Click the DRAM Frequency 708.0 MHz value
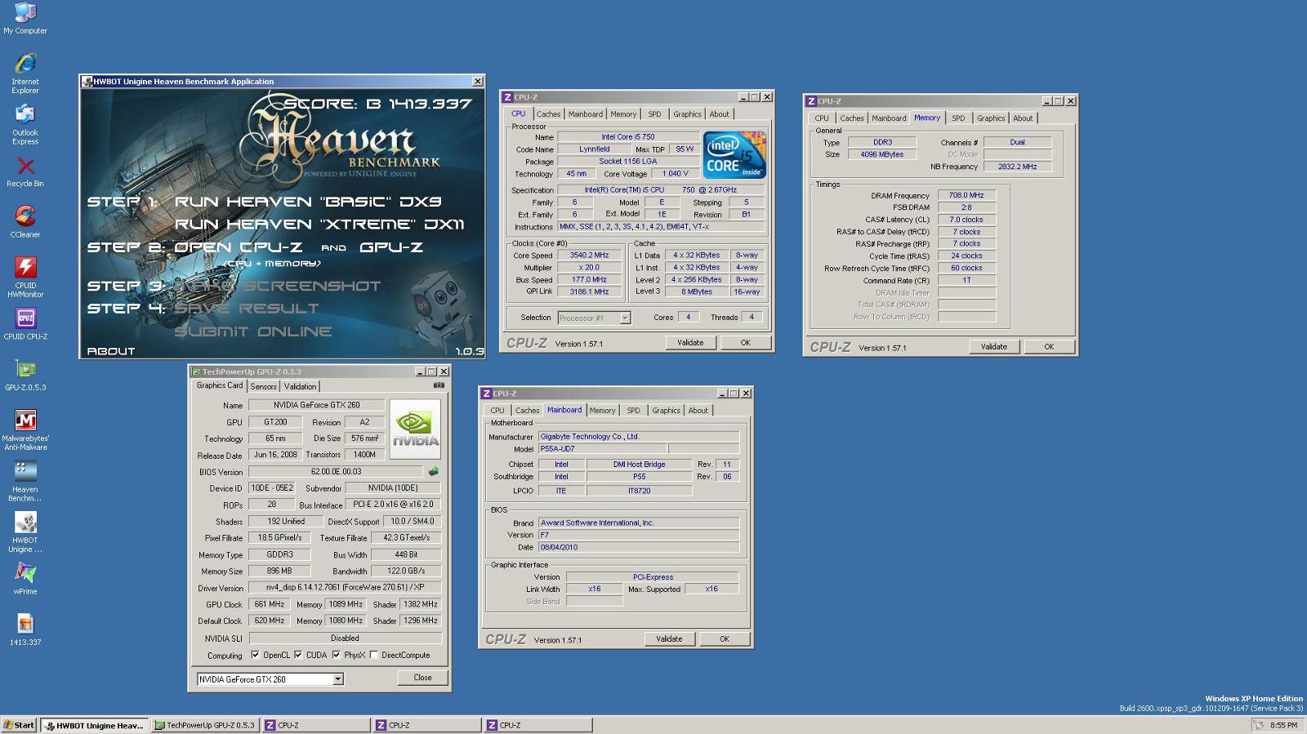1307x734 pixels. point(966,196)
